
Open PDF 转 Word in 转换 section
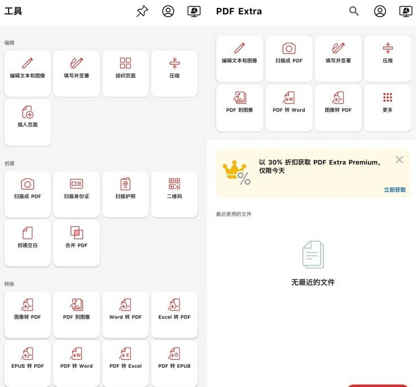(x=76, y=364)
